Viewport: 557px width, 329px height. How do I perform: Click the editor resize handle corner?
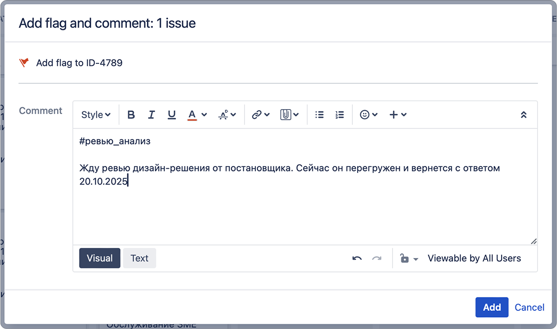(534, 241)
